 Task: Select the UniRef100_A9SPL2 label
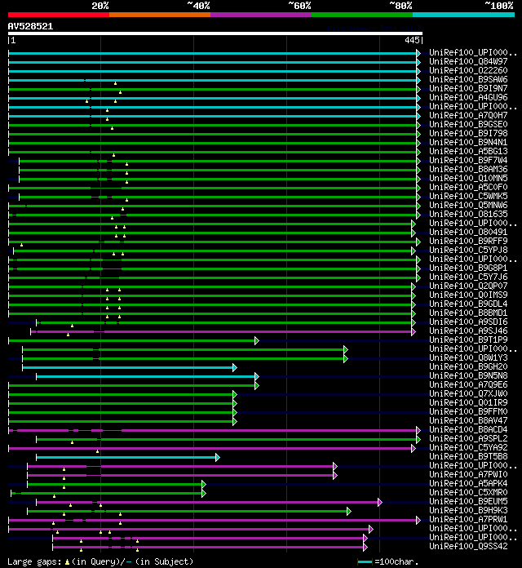point(468,438)
